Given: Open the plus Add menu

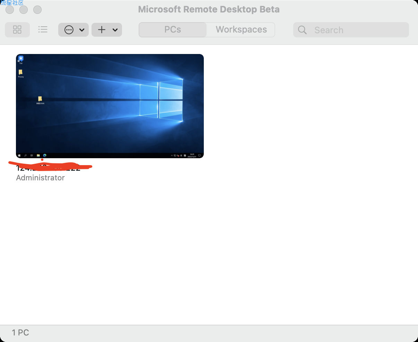Looking at the screenshot, I should pyautogui.click(x=107, y=30).
